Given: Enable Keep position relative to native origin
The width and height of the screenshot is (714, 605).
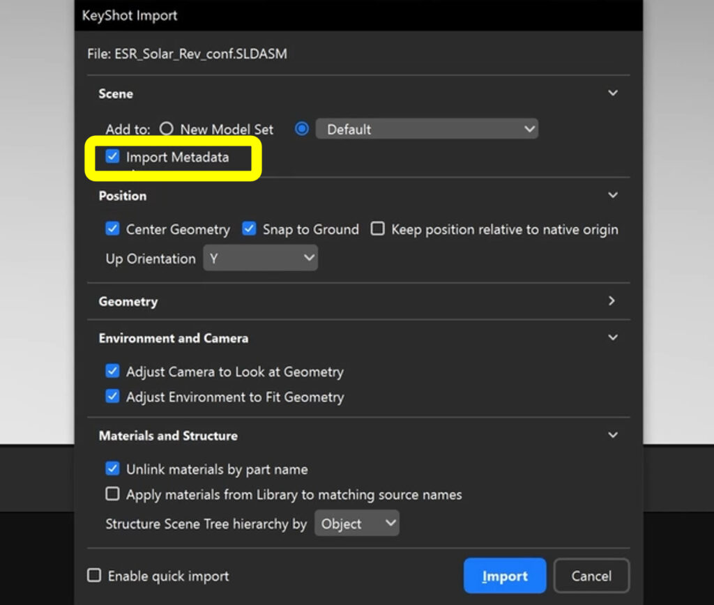Looking at the screenshot, I should tap(377, 229).
